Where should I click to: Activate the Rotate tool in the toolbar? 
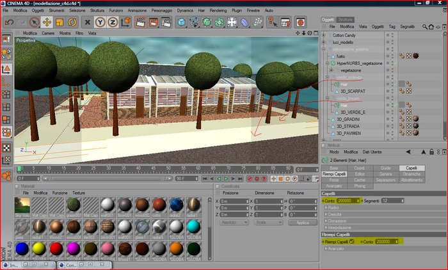(72, 22)
